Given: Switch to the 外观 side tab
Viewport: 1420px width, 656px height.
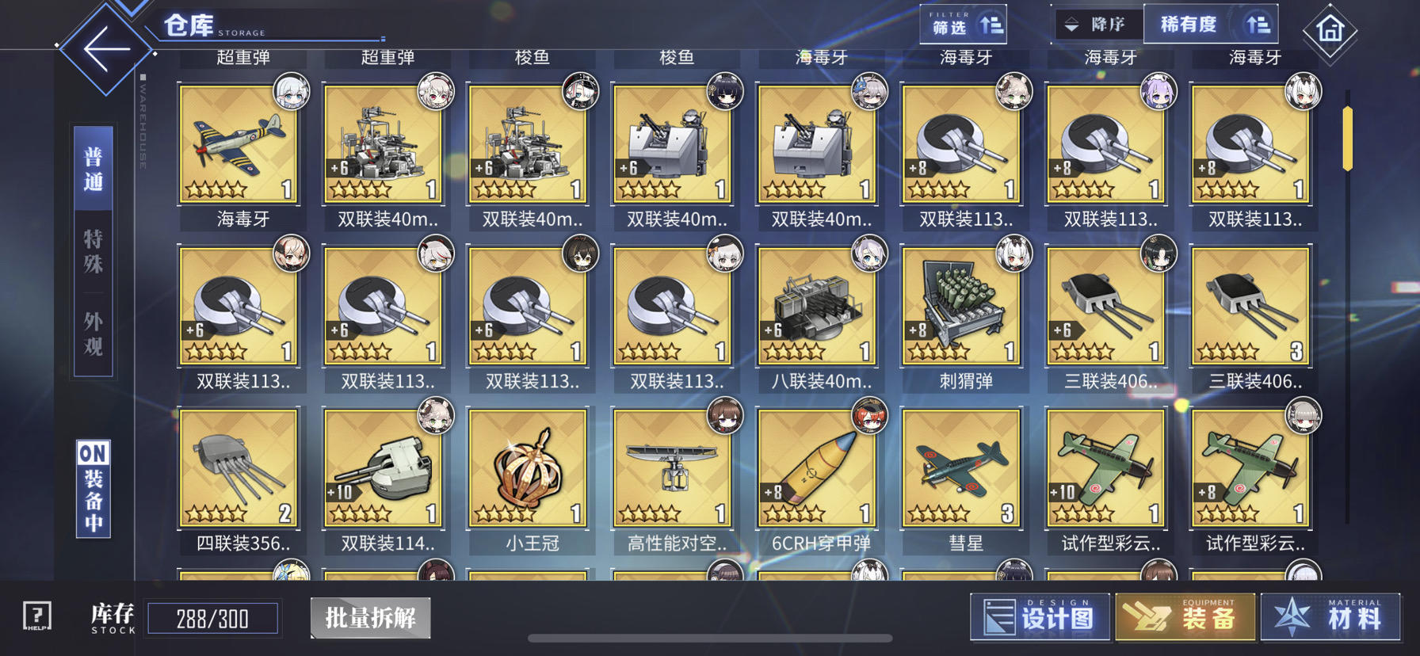Looking at the screenshot, I should (94, 334).
